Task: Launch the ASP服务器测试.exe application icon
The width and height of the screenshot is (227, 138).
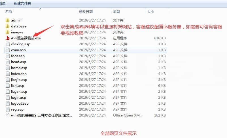Action: pos(8,38)
